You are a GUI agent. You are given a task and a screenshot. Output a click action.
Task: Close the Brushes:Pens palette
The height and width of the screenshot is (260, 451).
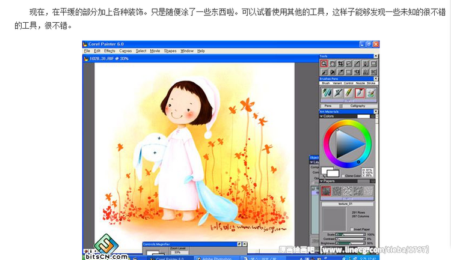tap(376, 79)
